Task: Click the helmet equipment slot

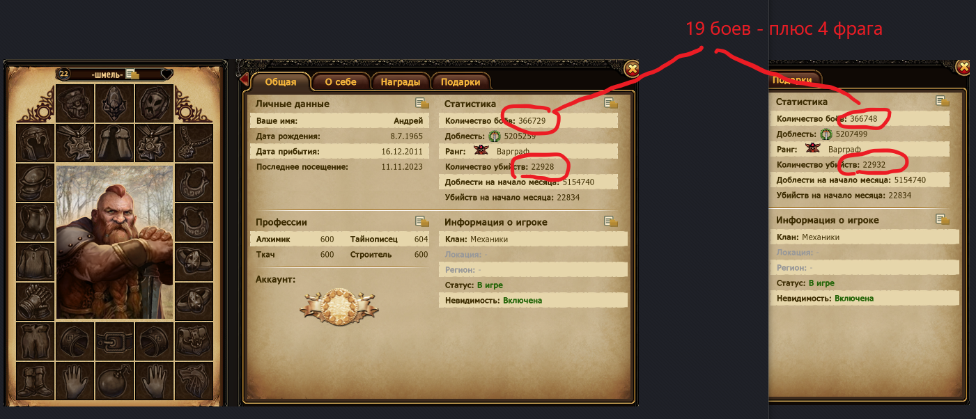Action: (35, 143)
